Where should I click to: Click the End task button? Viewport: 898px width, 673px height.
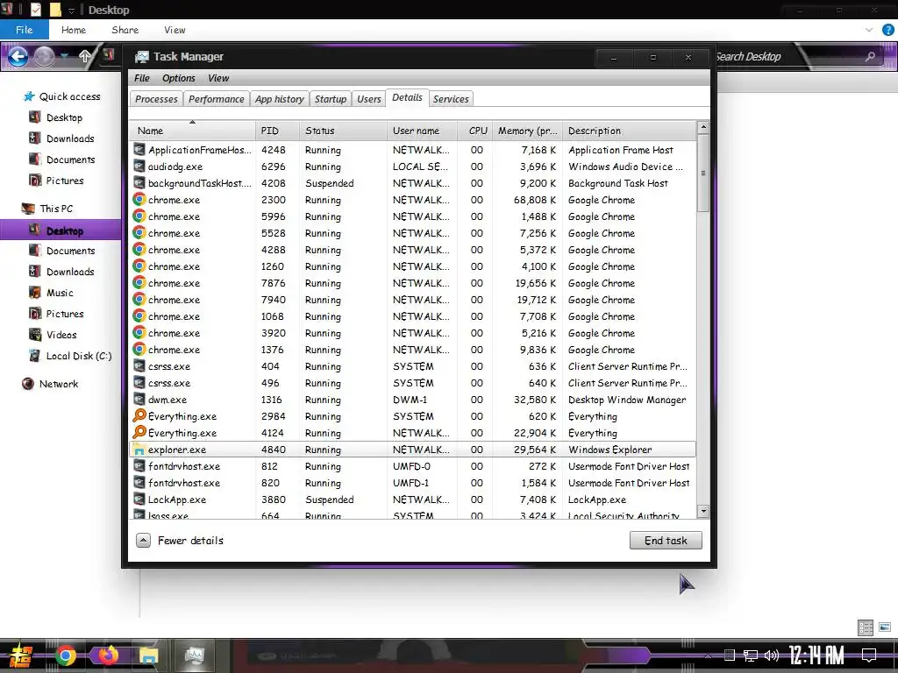666,540
